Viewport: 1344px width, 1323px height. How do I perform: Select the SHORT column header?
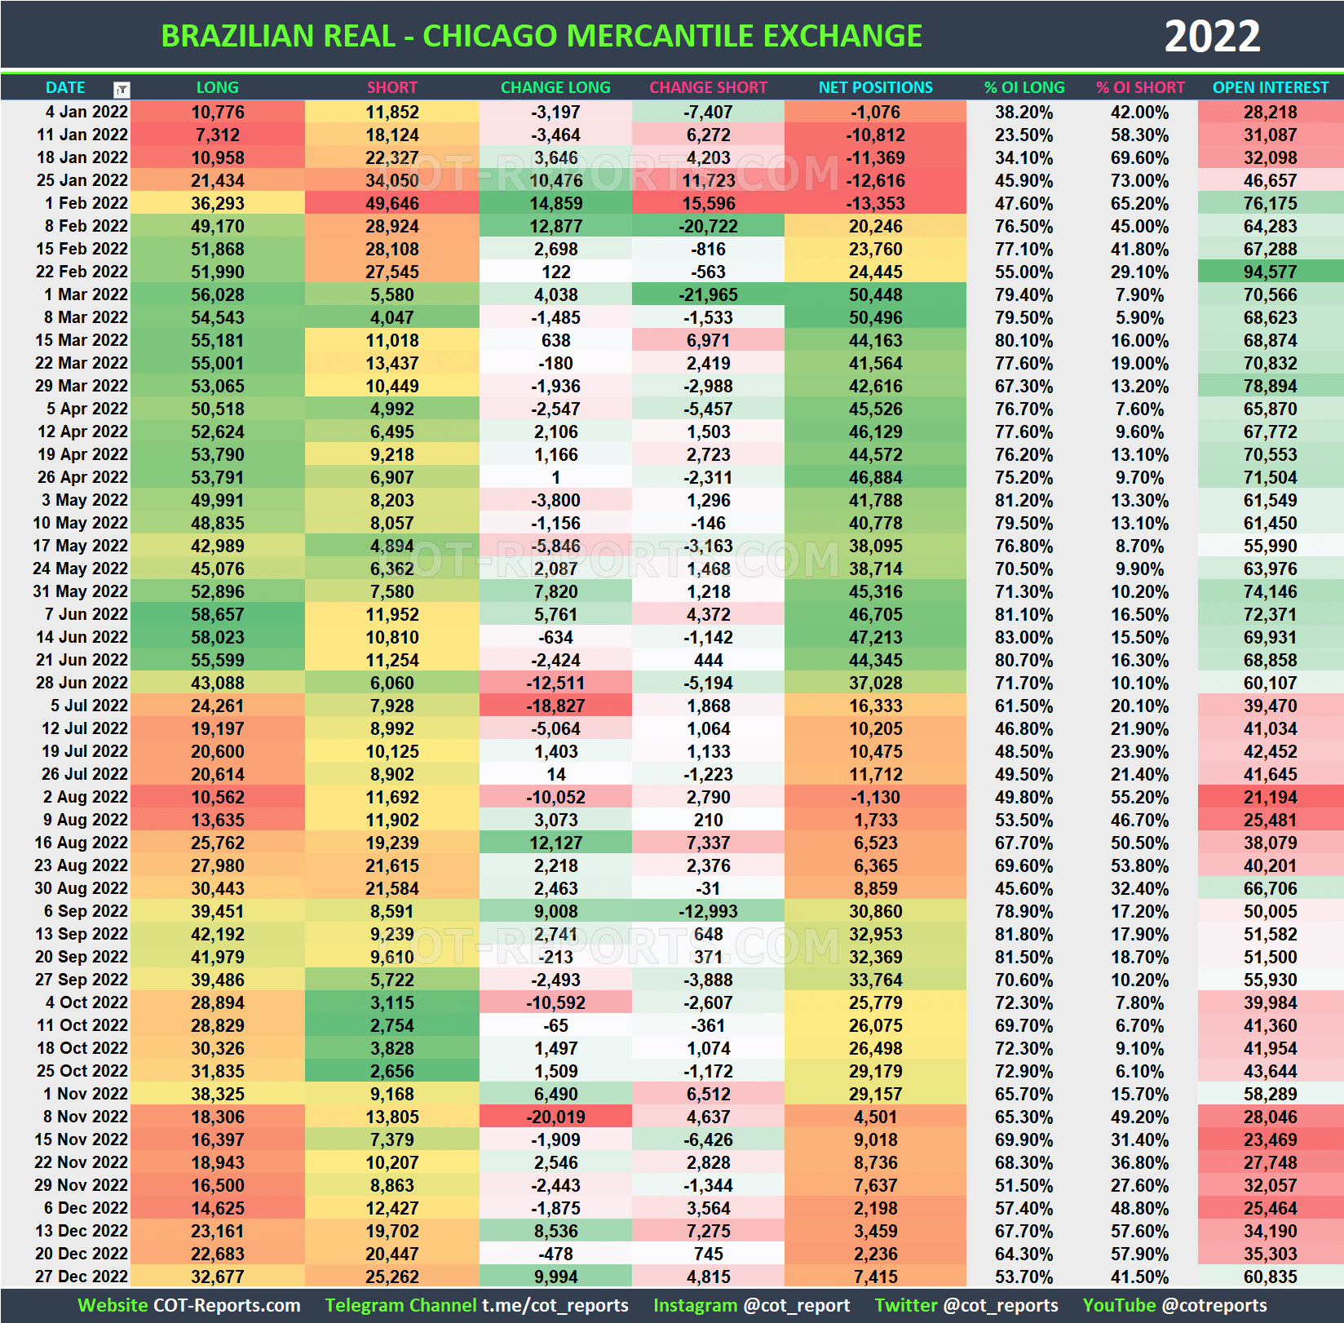(391, 87)
